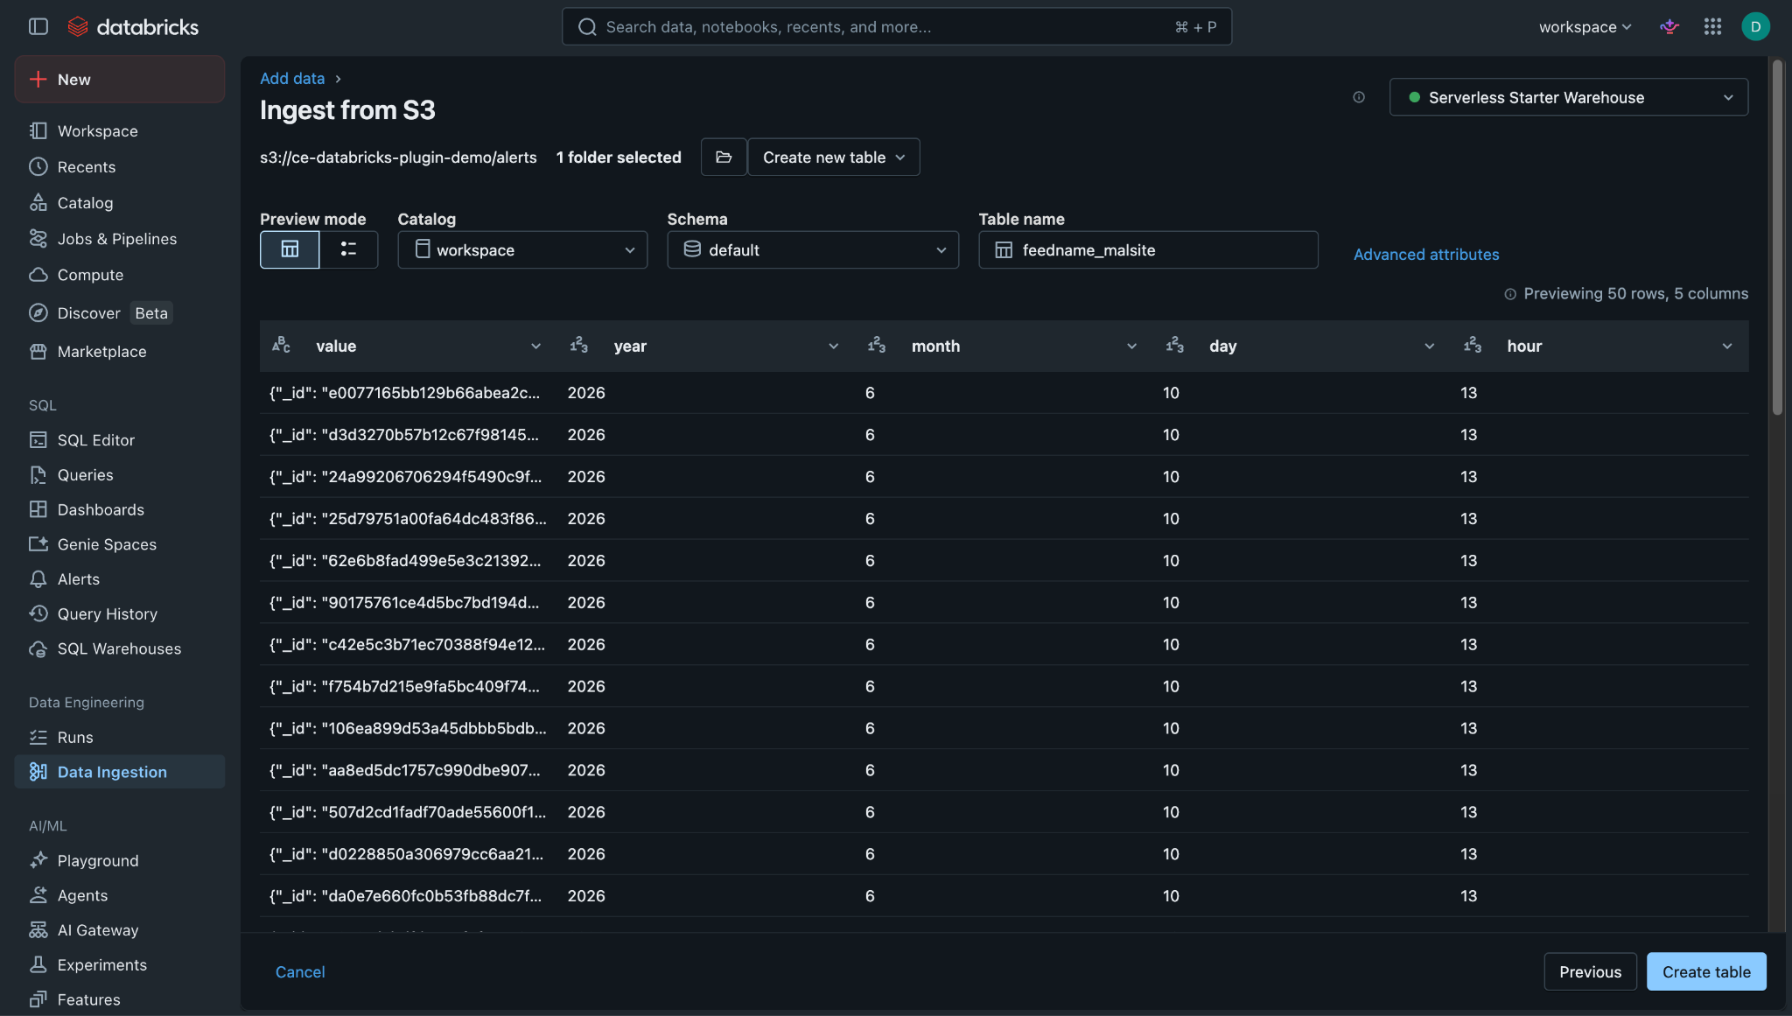Open the Serverless Starter Warehouse dropdown
Viewport: 1792px width, 1016px height.
tap(1569, 97)
